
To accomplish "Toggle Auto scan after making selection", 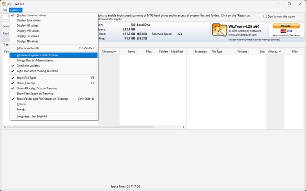I will (x=54, y=71).
